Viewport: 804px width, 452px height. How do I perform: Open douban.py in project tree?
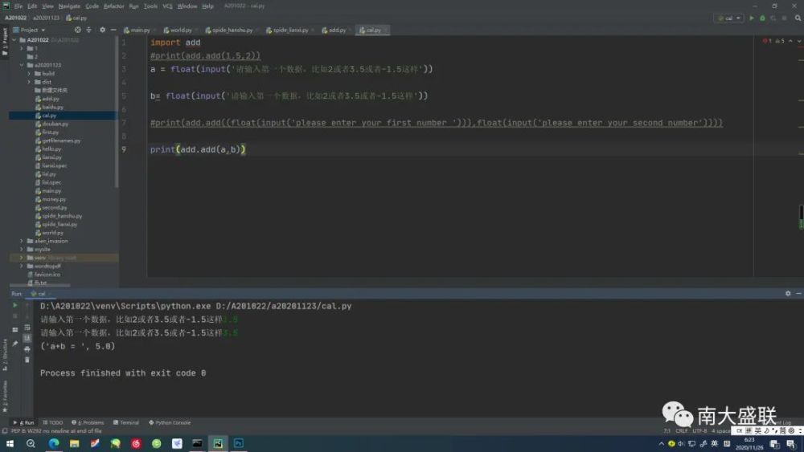point(51,124)
